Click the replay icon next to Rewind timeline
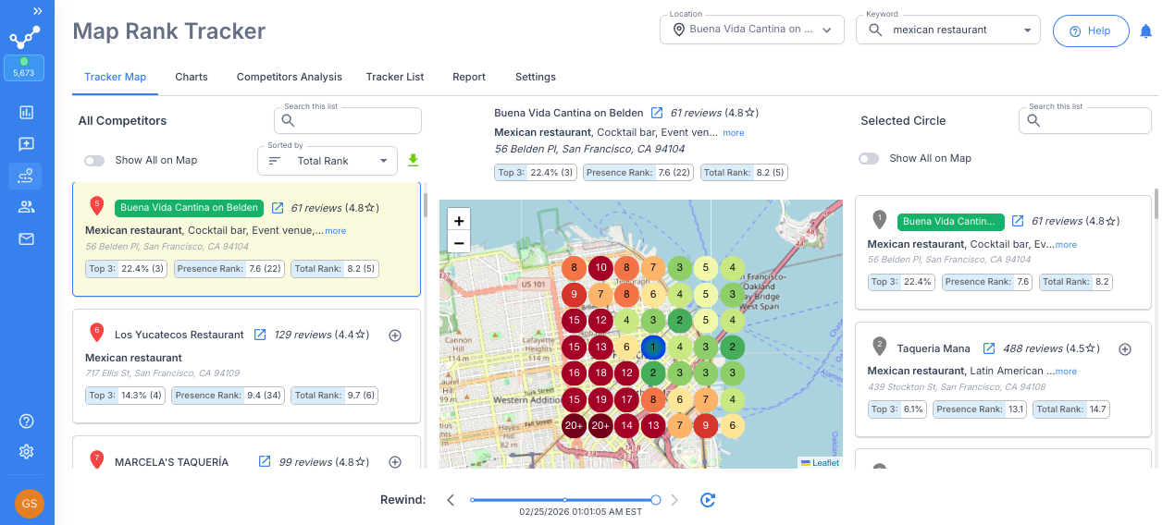 tap(708, 500)
